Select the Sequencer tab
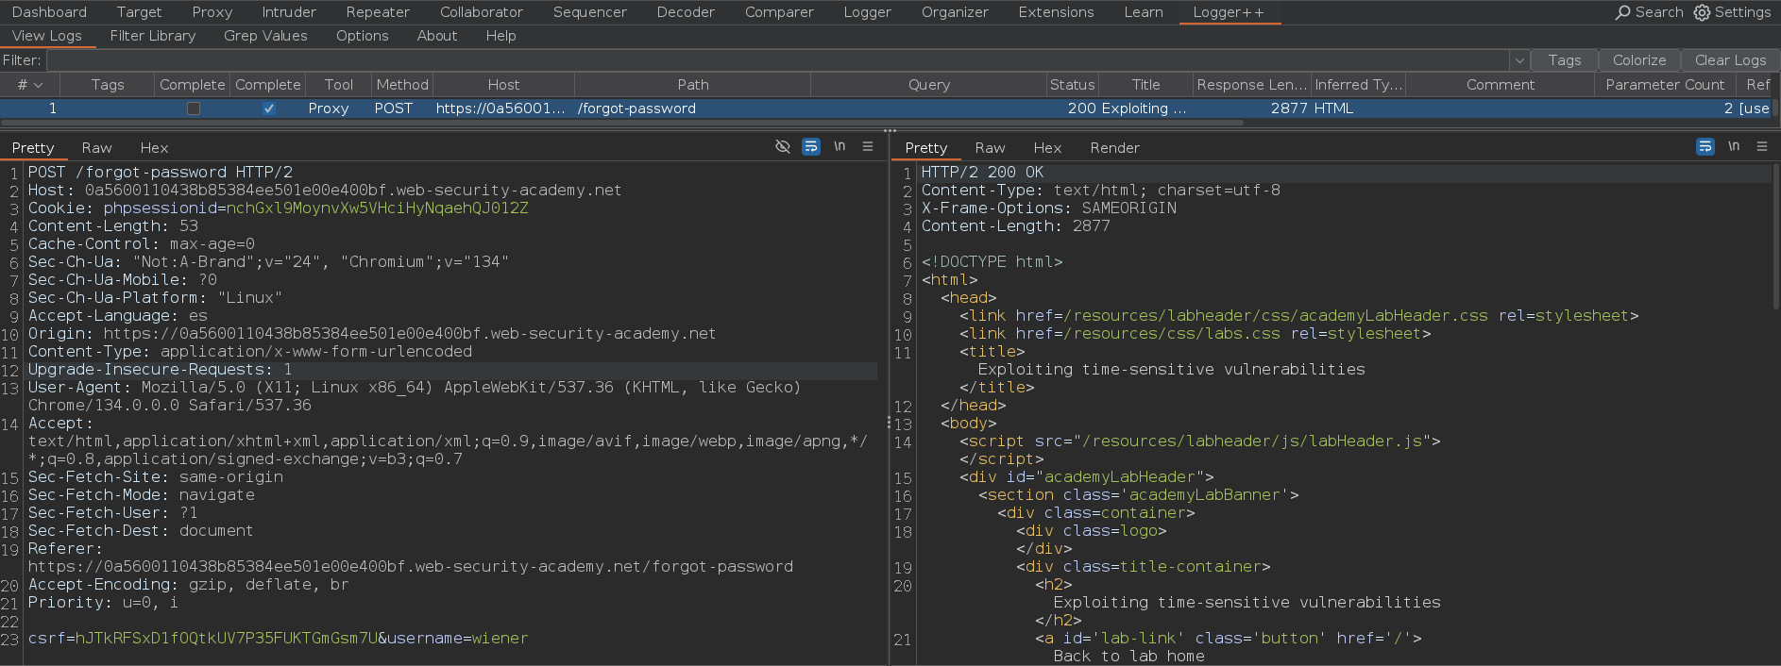Image resolution: width=1781 pixels, height=666 pixels. 590,12
